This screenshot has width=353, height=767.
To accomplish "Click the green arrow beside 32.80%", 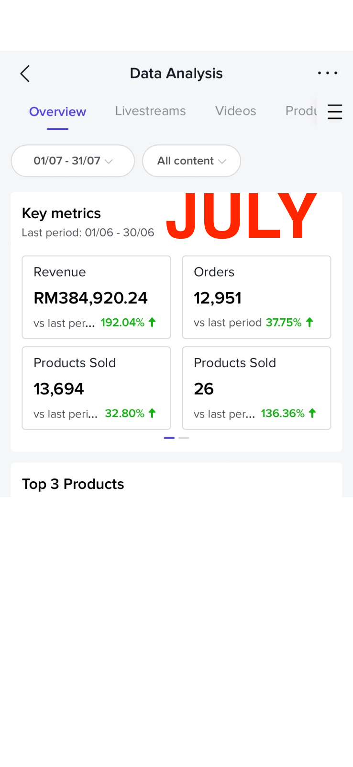I will coord(152,413).
